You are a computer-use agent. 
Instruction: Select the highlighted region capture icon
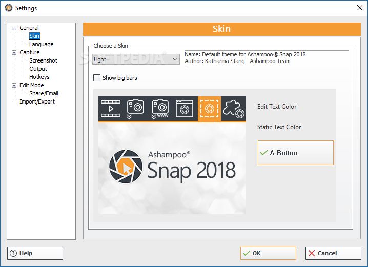click(209, 109)
